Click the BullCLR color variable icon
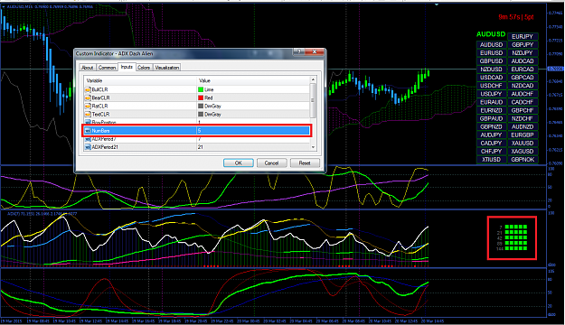The height and width of the screenshot is (325, 565). point(88,89)
